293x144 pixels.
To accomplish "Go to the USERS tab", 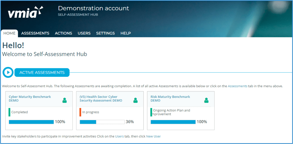I will (84, 33).
